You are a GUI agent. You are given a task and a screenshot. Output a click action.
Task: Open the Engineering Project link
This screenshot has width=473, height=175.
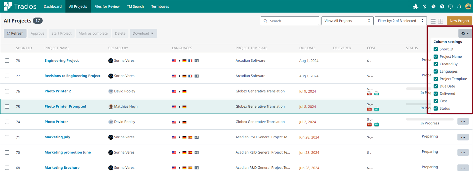(61, 61)
